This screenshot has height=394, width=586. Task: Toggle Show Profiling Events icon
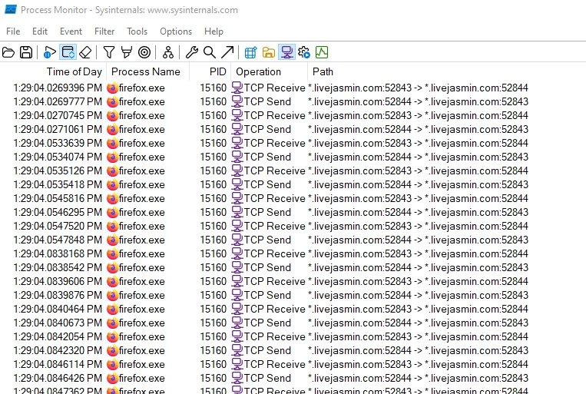(322, 52)
